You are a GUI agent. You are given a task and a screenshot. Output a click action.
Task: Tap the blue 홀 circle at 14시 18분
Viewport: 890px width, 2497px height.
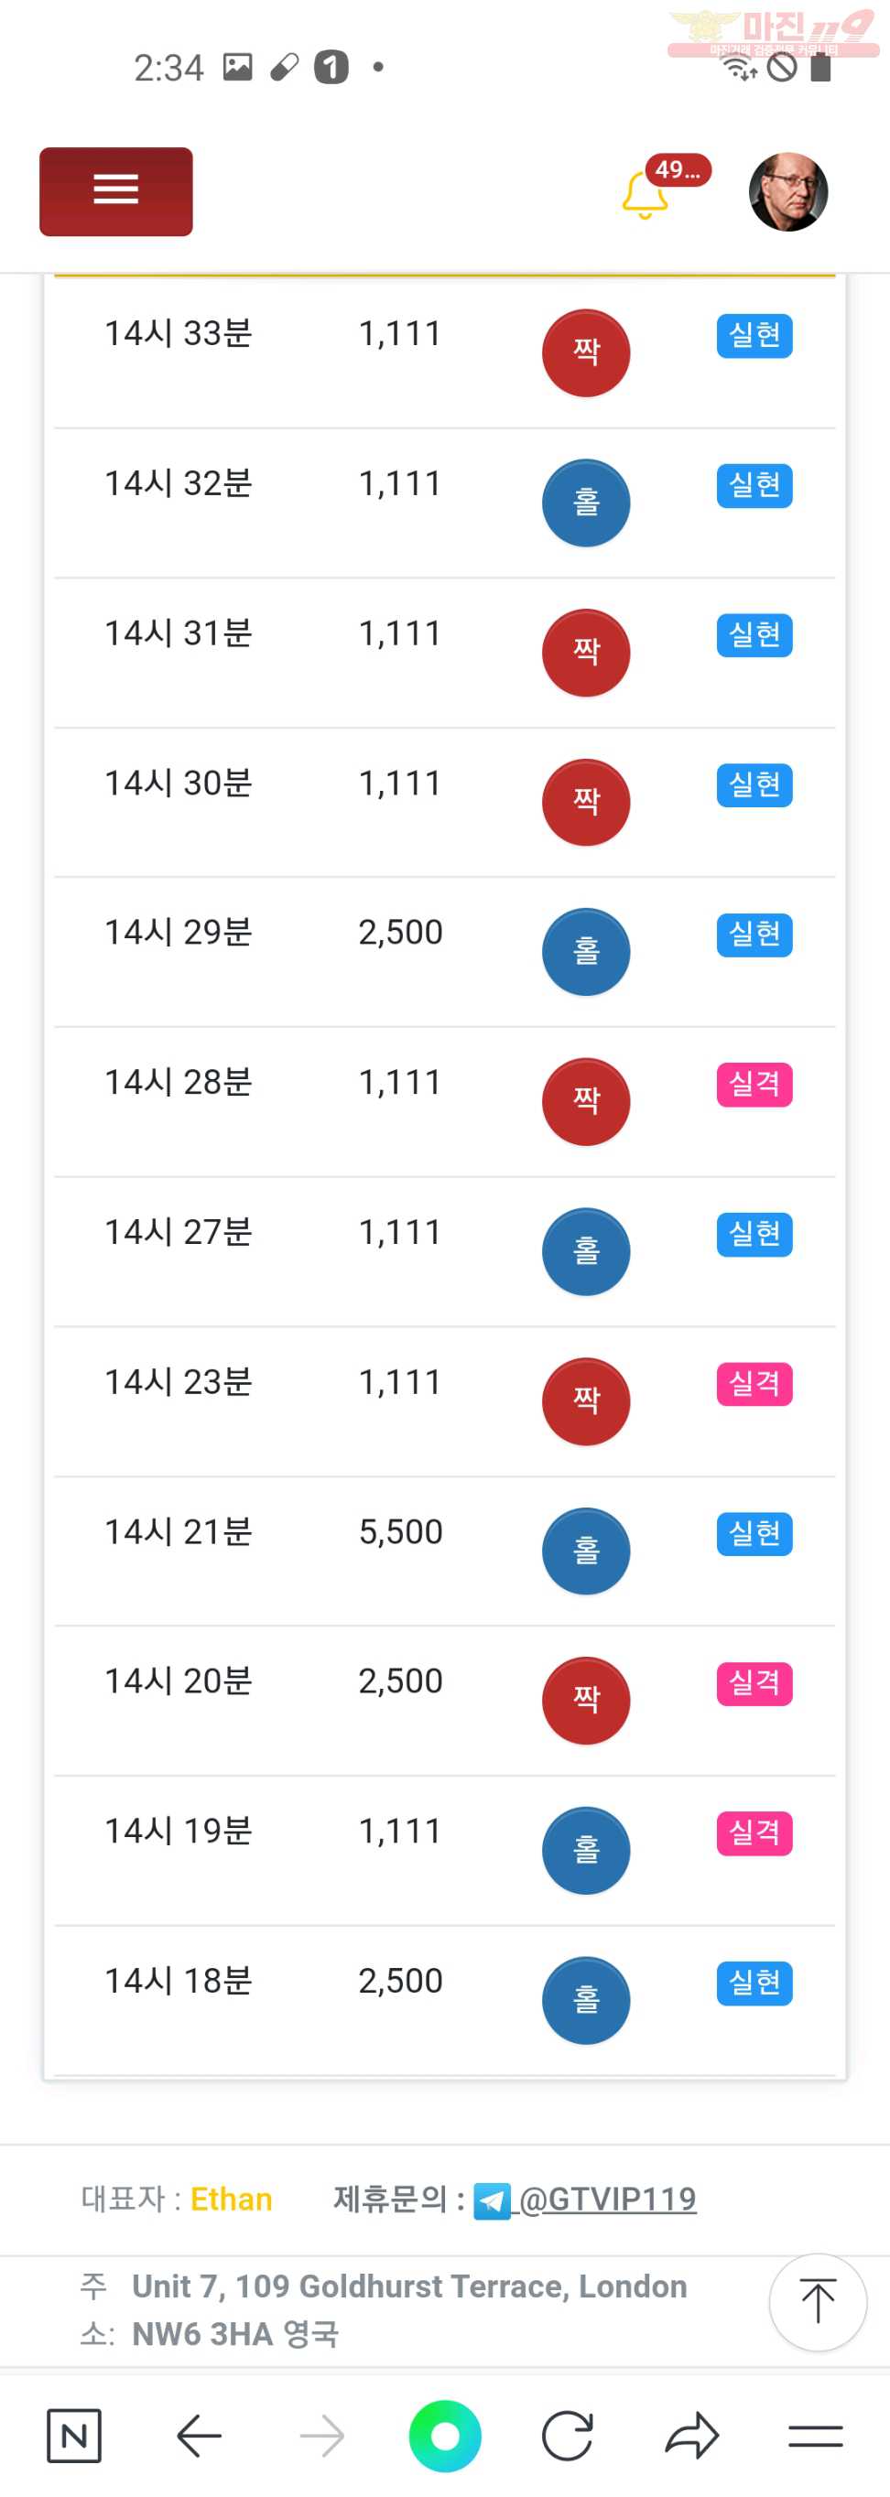(x=586, y=2000)
